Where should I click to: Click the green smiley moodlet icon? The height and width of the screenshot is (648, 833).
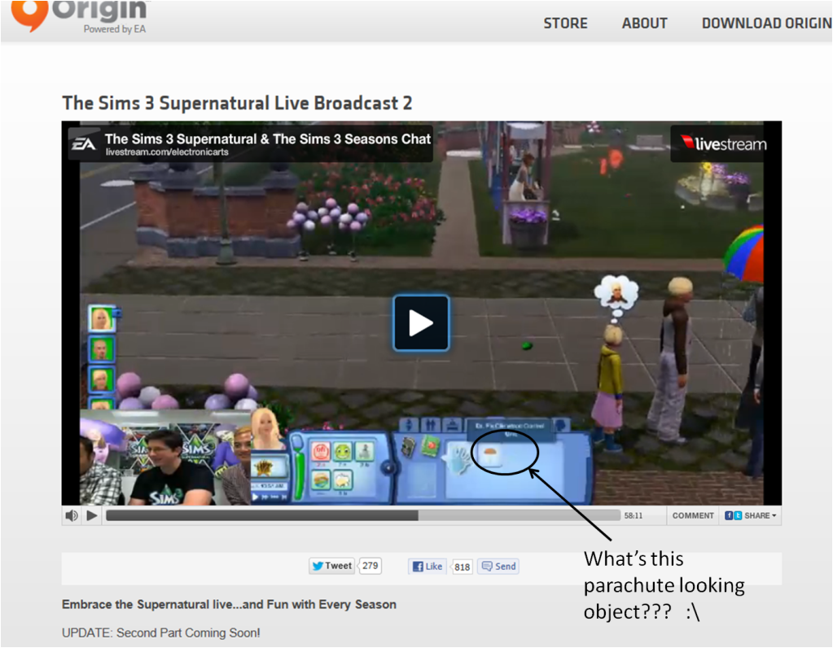click(343, 452)
